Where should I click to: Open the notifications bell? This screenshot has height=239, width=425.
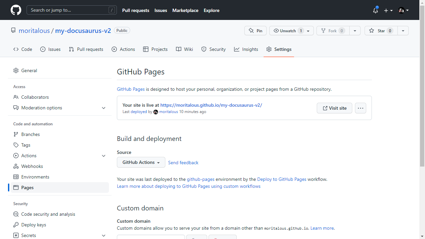coord(376,10)
